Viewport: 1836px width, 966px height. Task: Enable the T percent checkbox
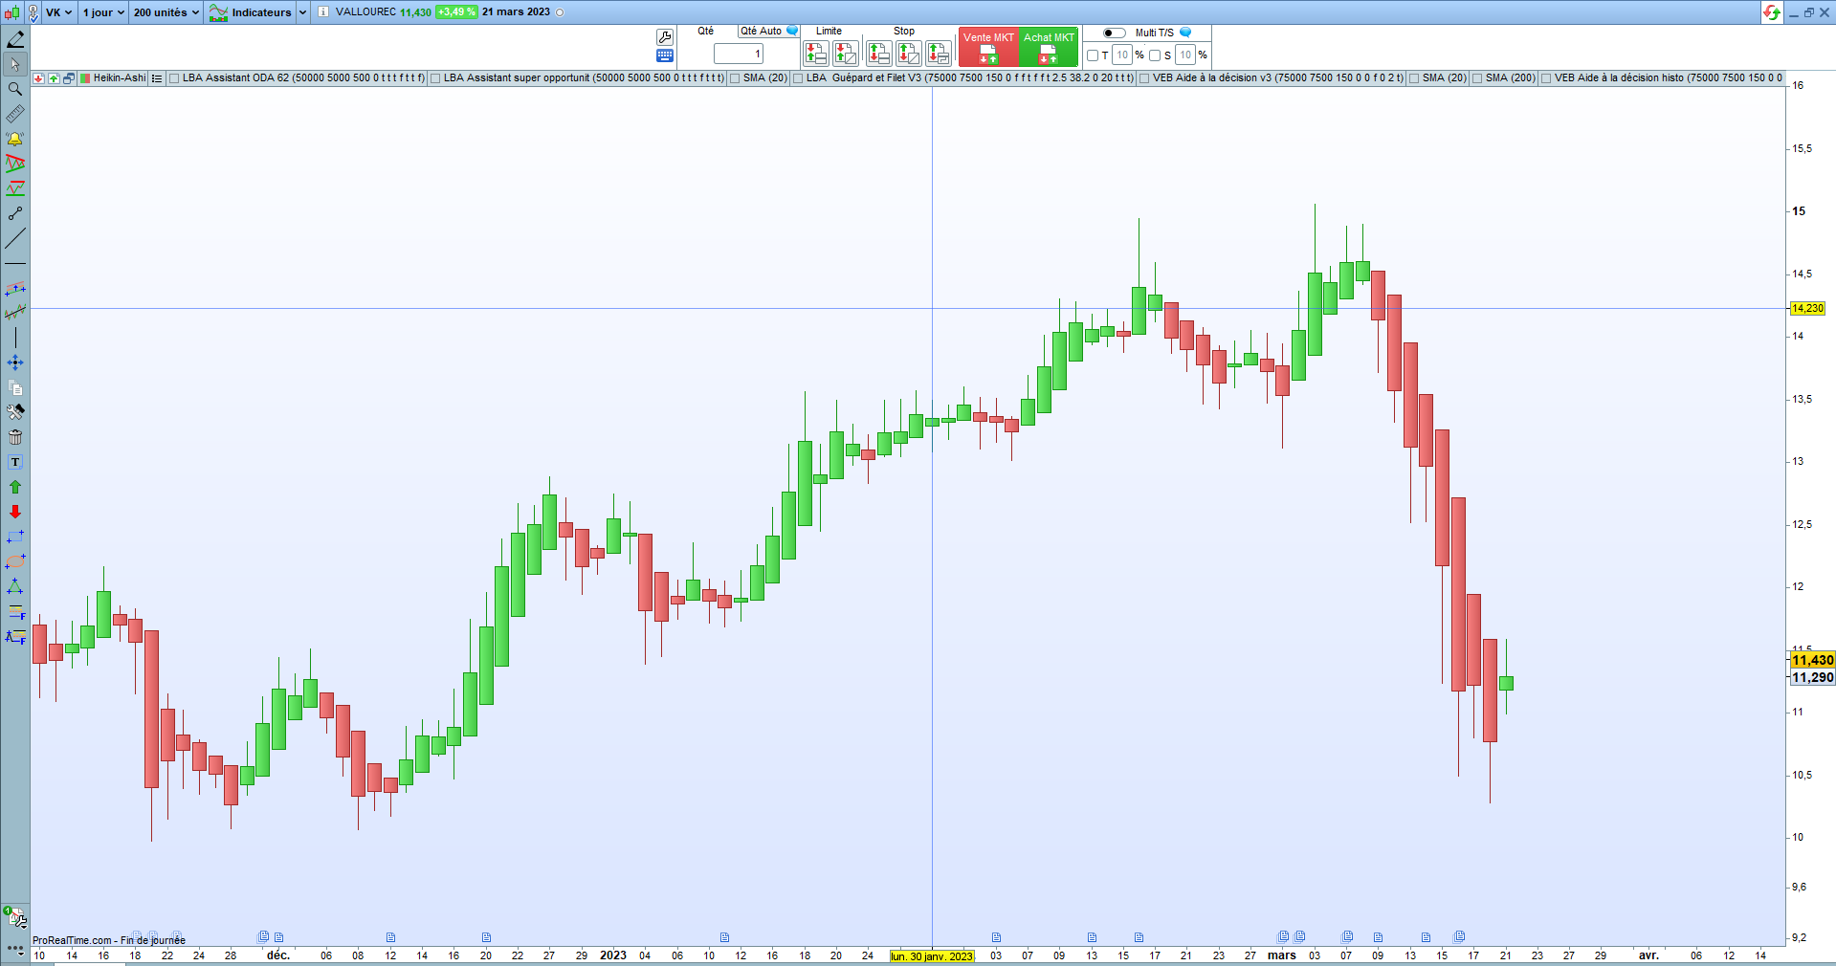pos(1093,55)
